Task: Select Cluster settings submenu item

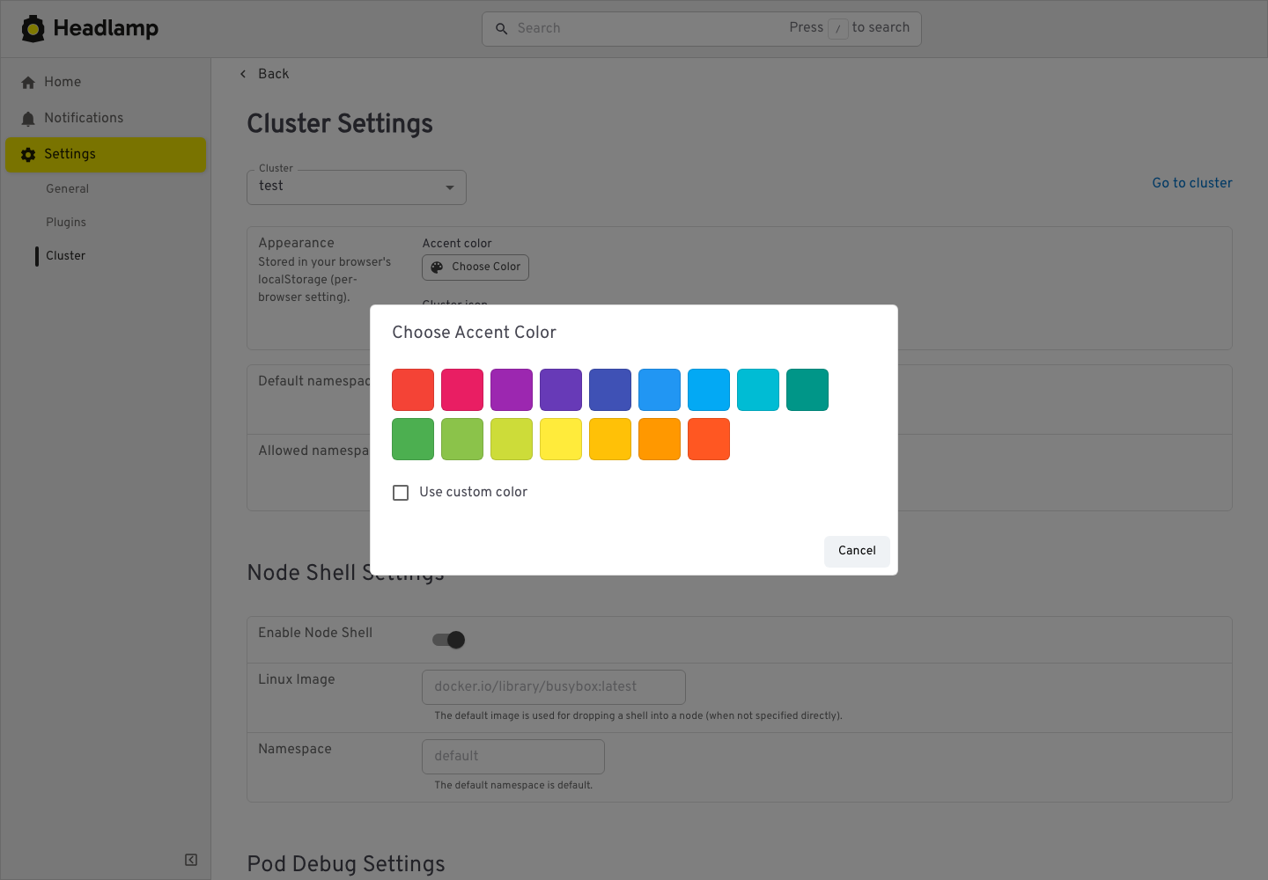Action: pos(66,255)
